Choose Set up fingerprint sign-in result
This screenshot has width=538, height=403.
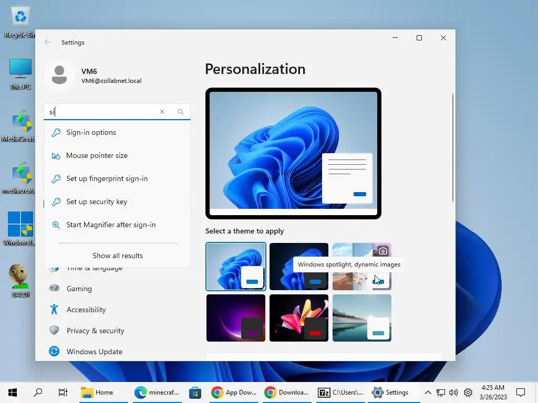[117, 178]
